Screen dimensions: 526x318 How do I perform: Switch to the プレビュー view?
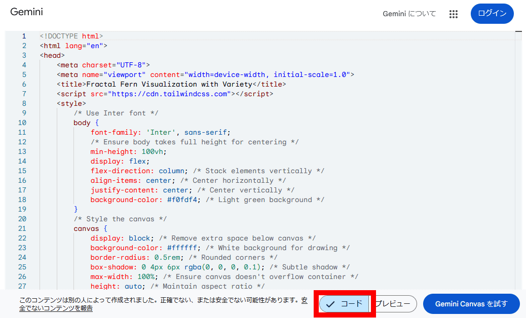click(394, 304)
